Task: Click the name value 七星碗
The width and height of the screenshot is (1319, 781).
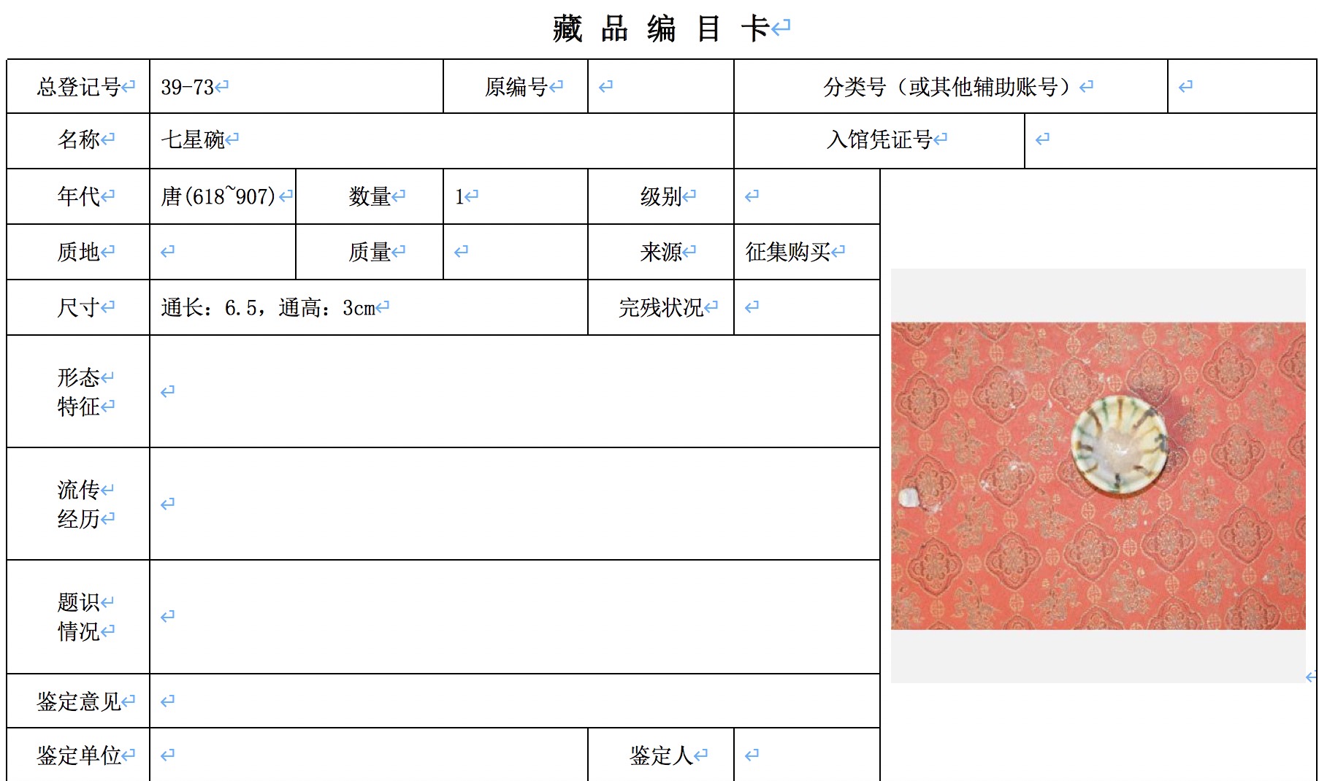Action: 193,139
